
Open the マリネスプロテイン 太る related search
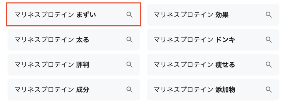(x=74, y=40)
